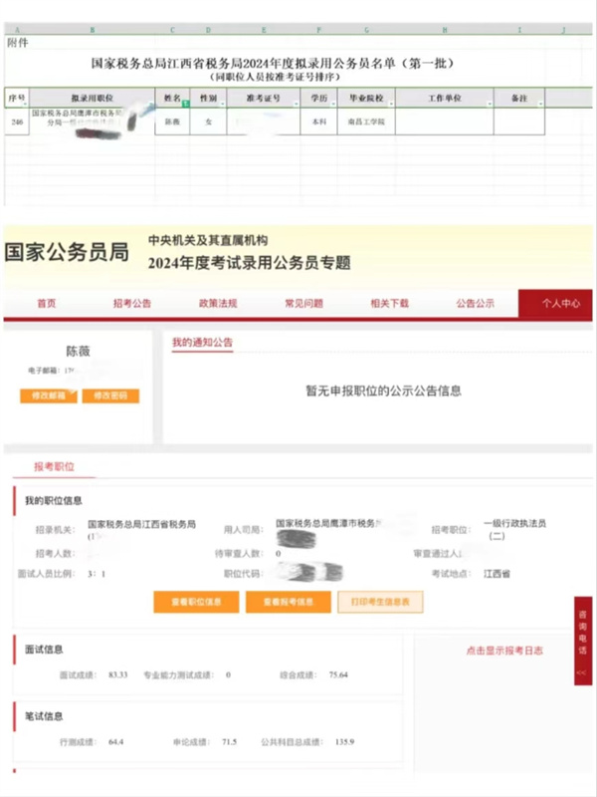Open the 个人中心 navigation tab
597x797 pixels.
(x=555, y=304)
